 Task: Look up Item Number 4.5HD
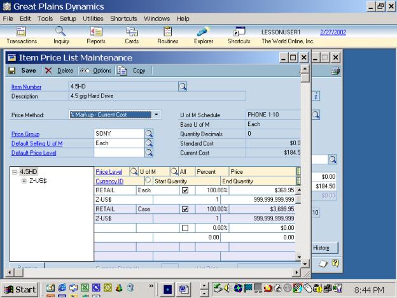pos(183,87)
